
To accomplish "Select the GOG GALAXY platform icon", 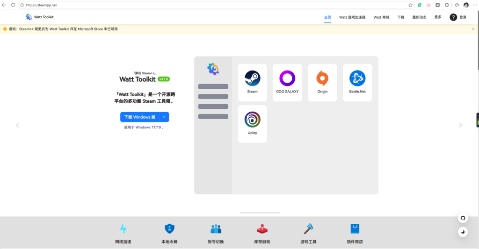I will tap(287, 78).
